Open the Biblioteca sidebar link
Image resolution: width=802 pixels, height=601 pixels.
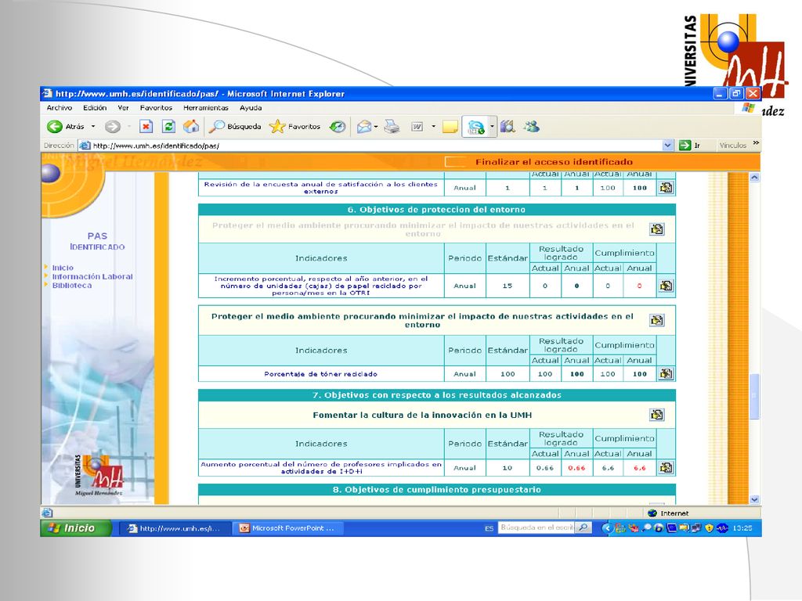(x=71, y=285)
